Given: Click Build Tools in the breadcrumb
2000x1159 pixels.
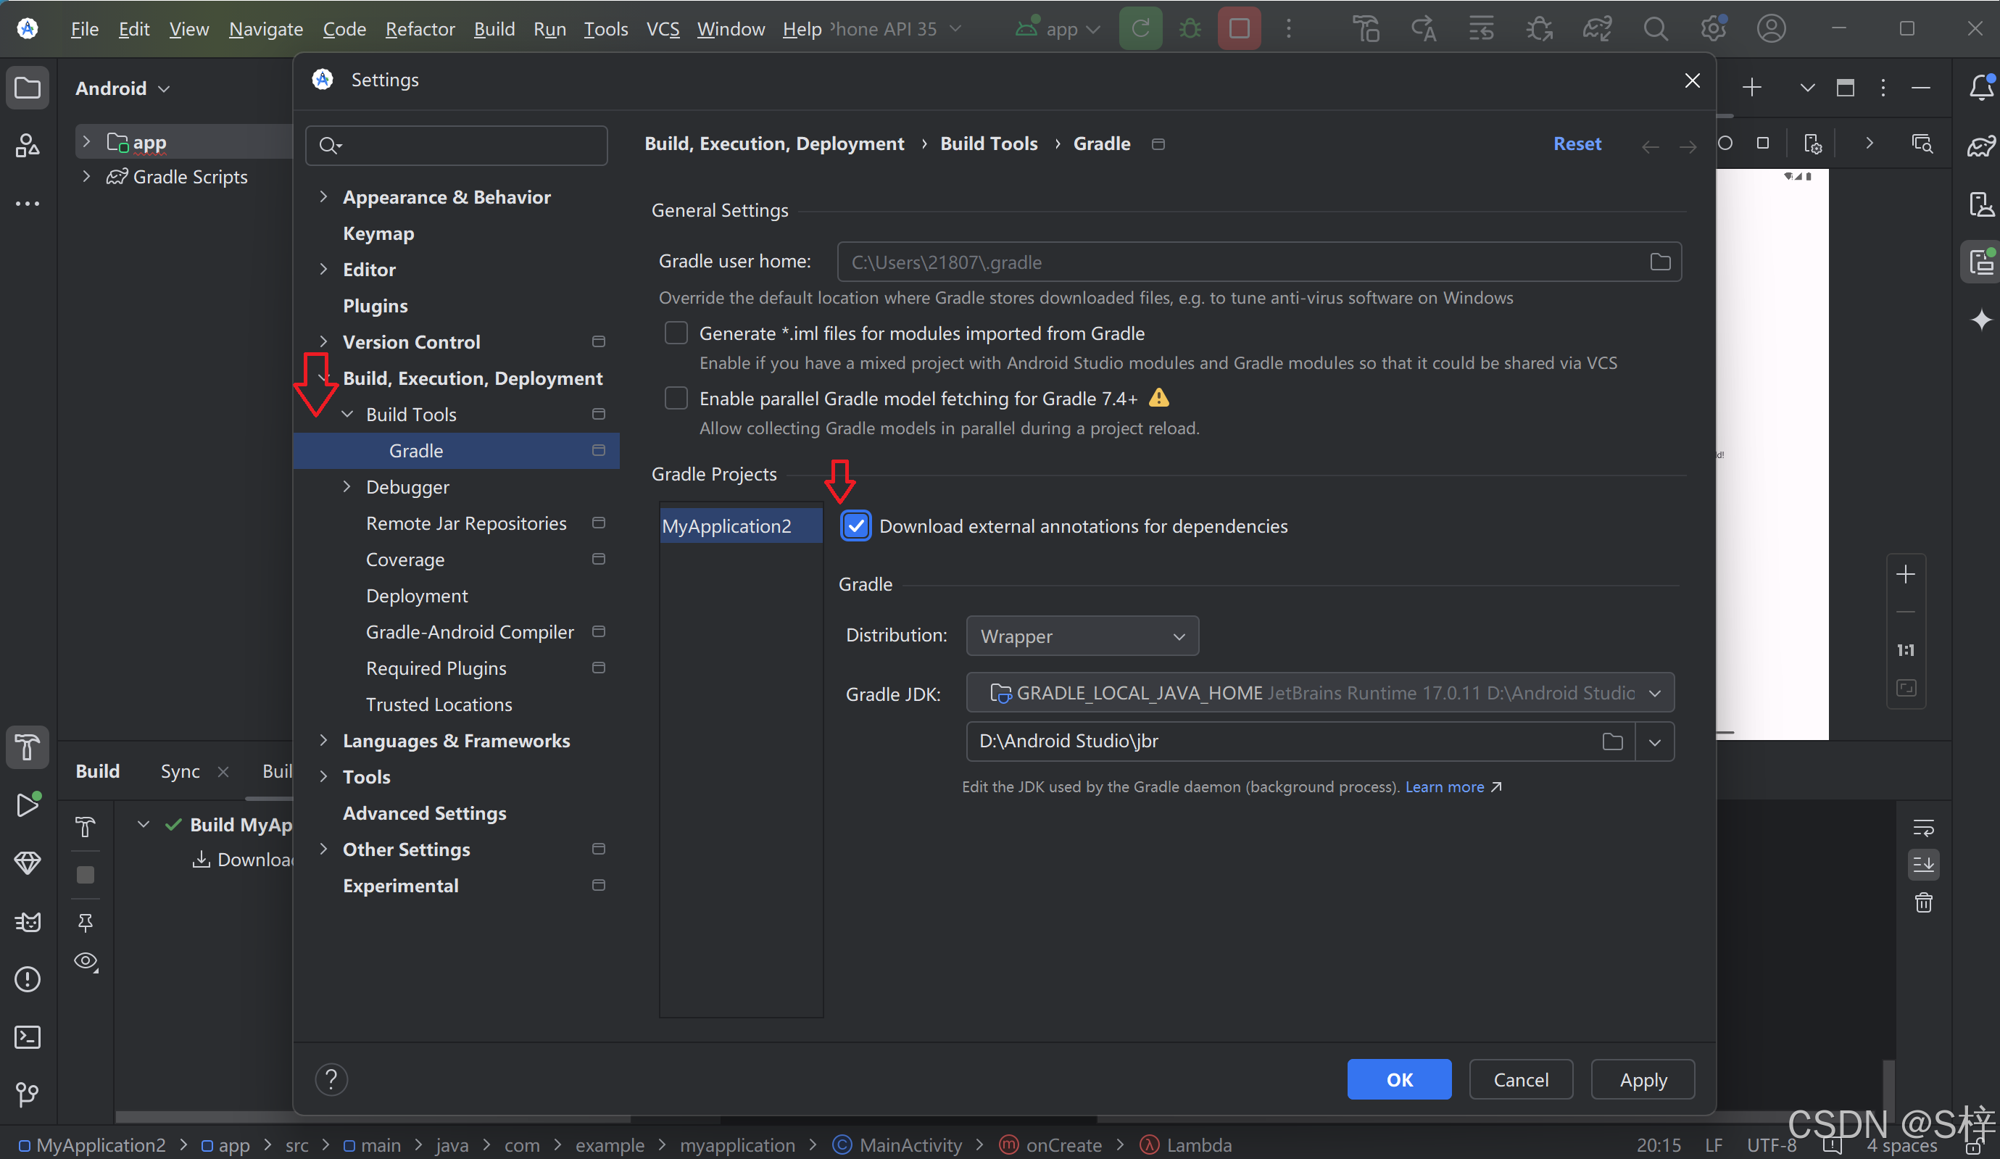Looking at the screenshot, I should (989, 144).
